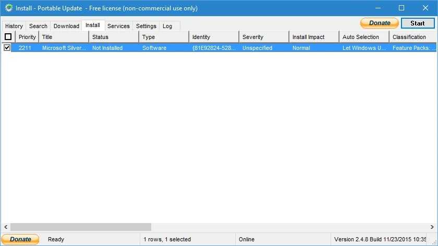Image resolution: width=438 pixels, height=246 pixels.
Task: Sort by the Priority column header
Action: (27, 37)
